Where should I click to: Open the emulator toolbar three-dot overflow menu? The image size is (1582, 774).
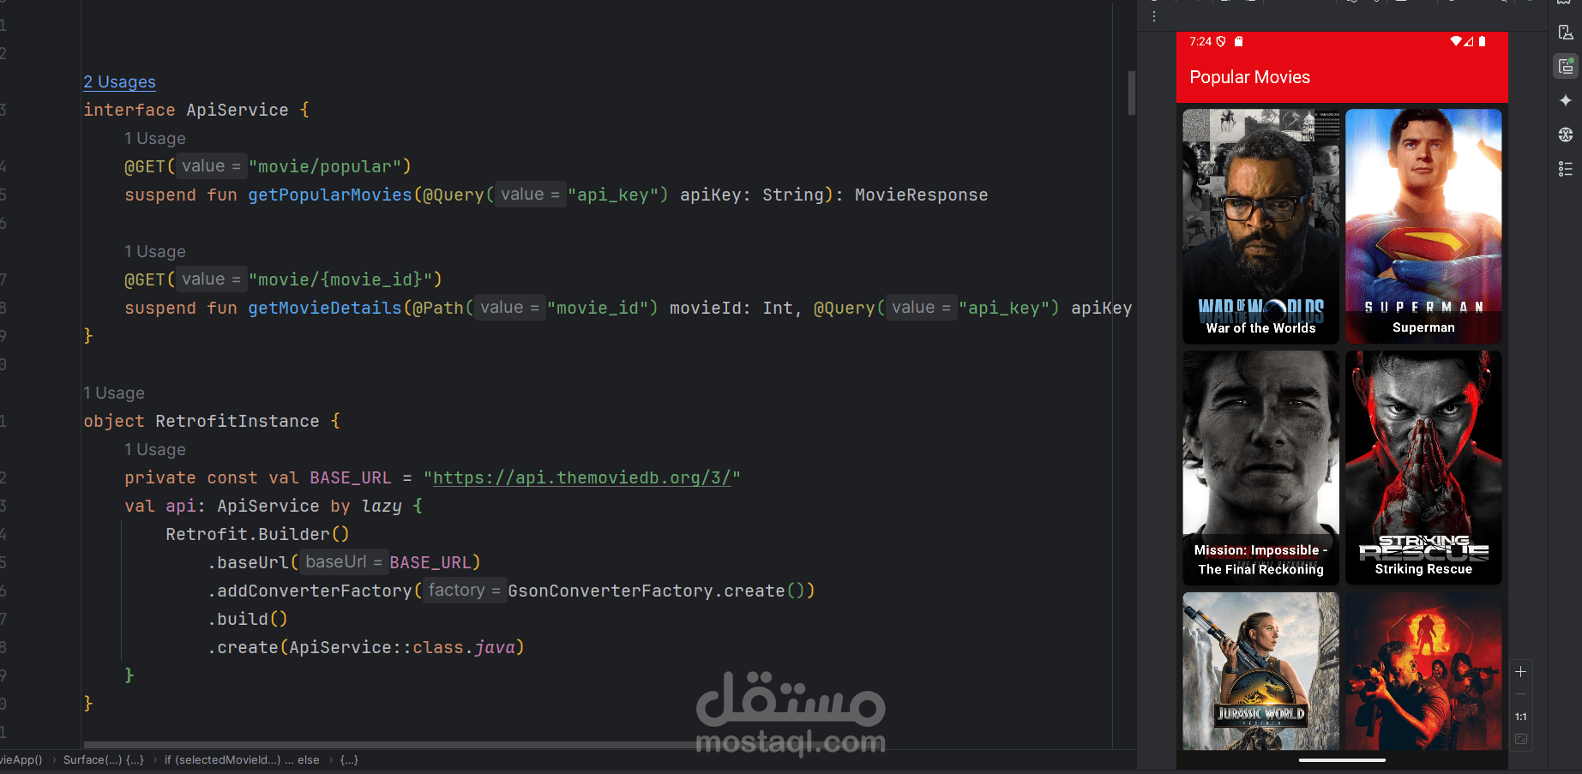pos(1154,16)
